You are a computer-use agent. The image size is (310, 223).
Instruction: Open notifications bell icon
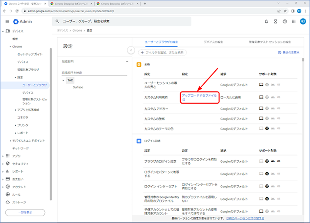pyautogui.click(x=267, y=22)
